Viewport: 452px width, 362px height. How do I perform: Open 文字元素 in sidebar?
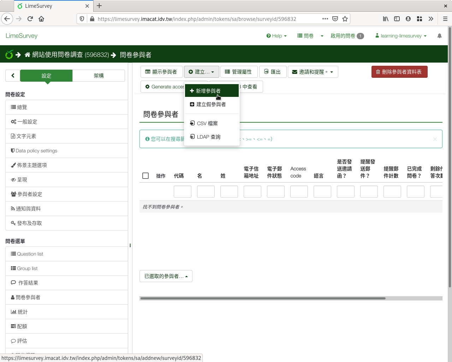coord(67,136)
